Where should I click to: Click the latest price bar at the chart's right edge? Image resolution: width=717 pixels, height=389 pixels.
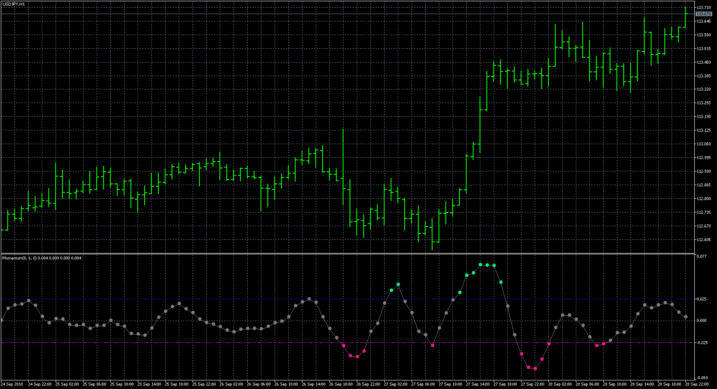(x=685, y=17)
